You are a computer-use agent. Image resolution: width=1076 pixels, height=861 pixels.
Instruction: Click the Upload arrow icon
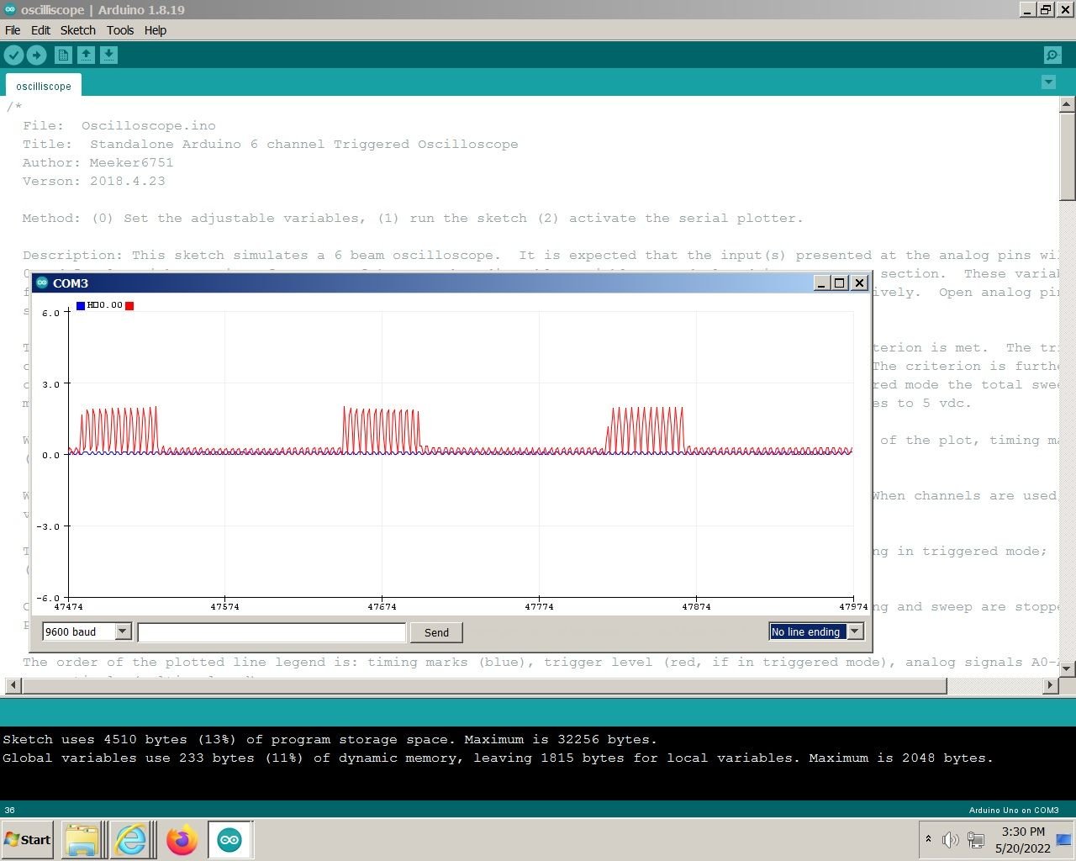(36, 55)
